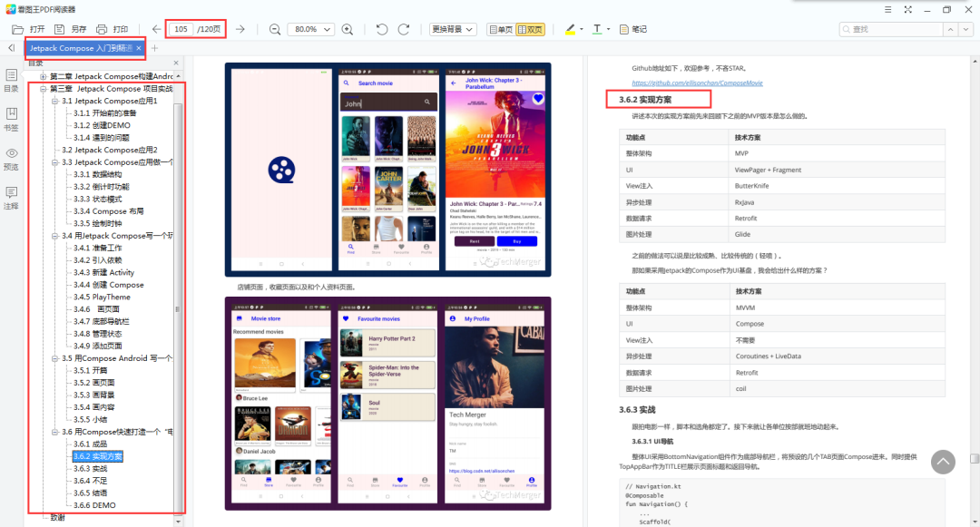The image size is (980, 527).
Task: Select the highlighter pen tool
Action: (570, 29)
